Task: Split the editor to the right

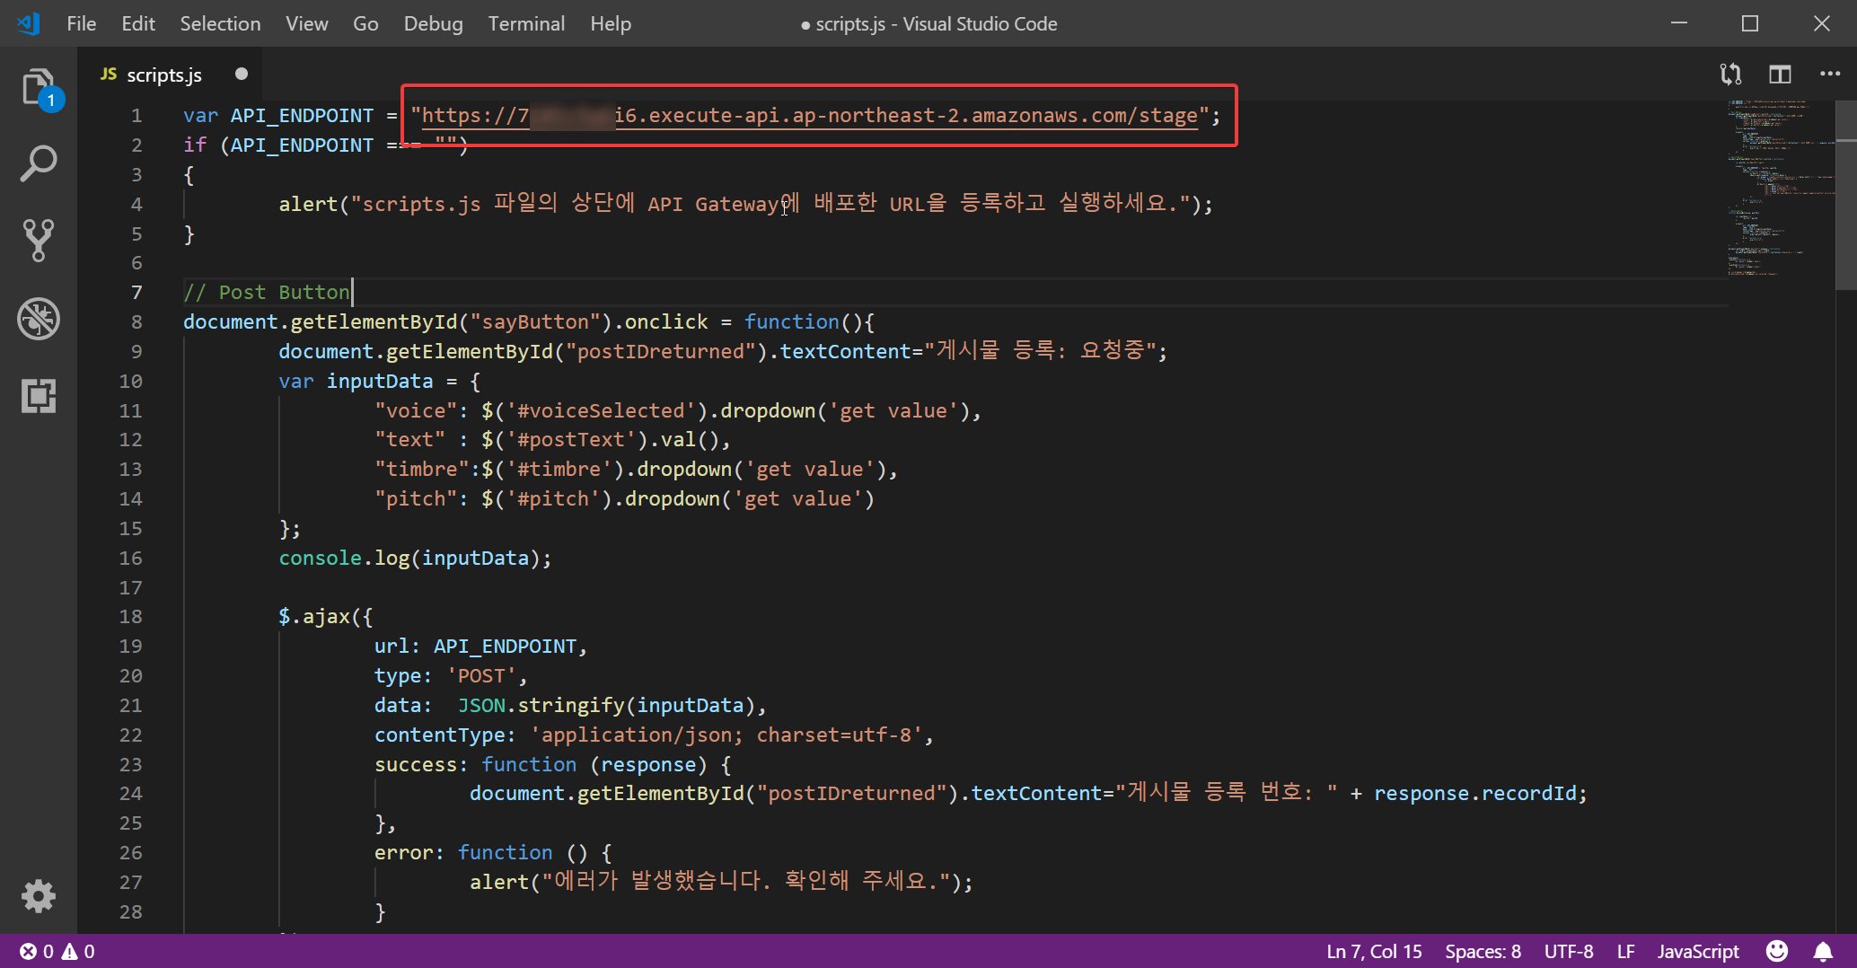Action: coord(1780,75)
